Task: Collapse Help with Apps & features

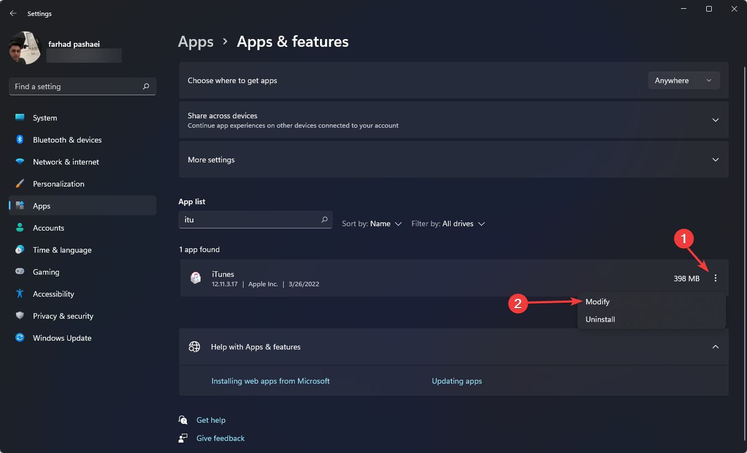Action: point(715,347)
